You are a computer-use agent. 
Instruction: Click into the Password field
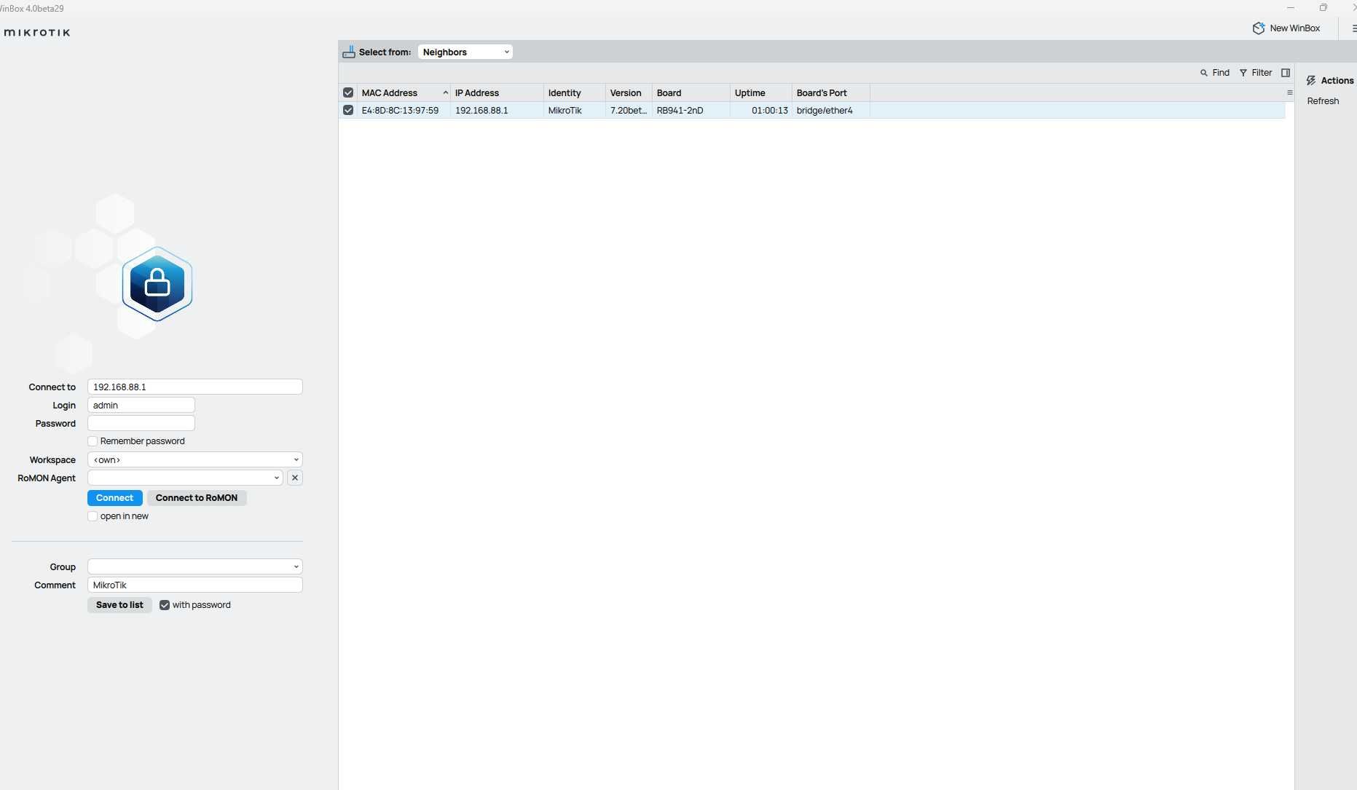141,423
